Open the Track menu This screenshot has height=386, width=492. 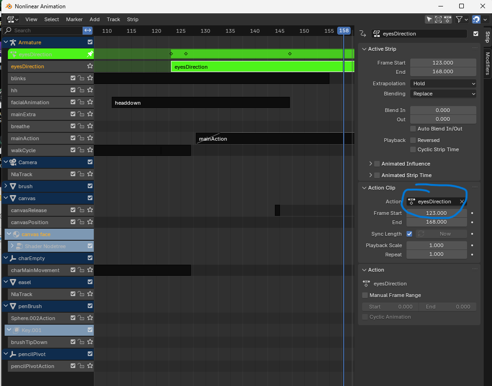tap(113, 19)
